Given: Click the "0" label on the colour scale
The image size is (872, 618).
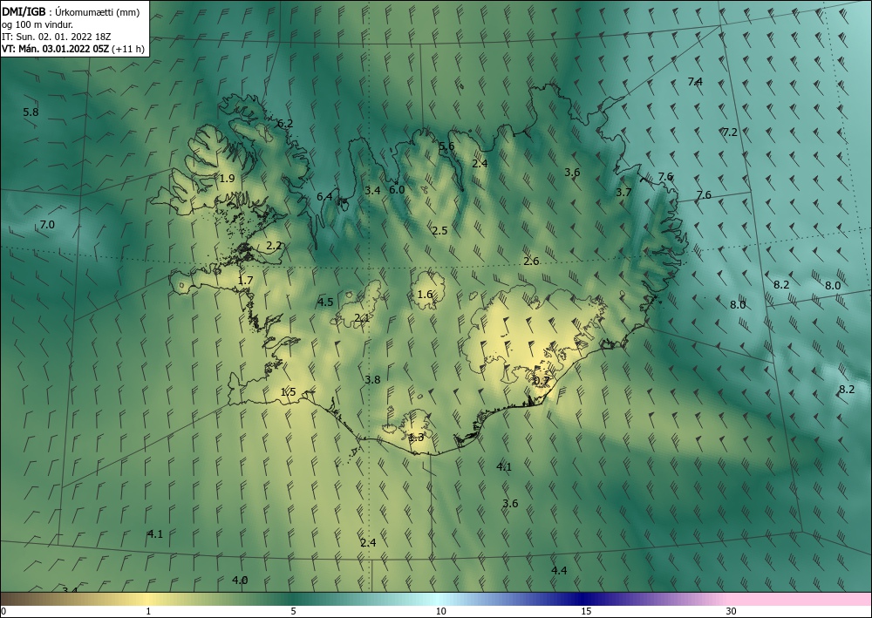Looking at the screenshot, I should 3,611.
